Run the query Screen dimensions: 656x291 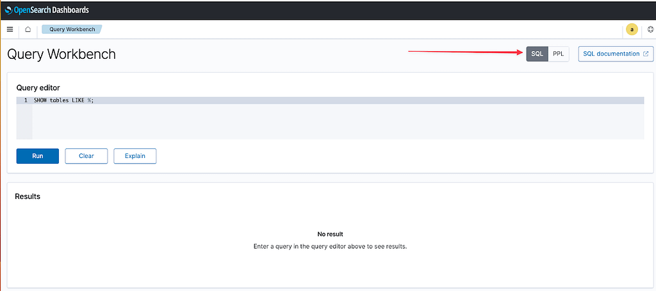tap(38, 156)
